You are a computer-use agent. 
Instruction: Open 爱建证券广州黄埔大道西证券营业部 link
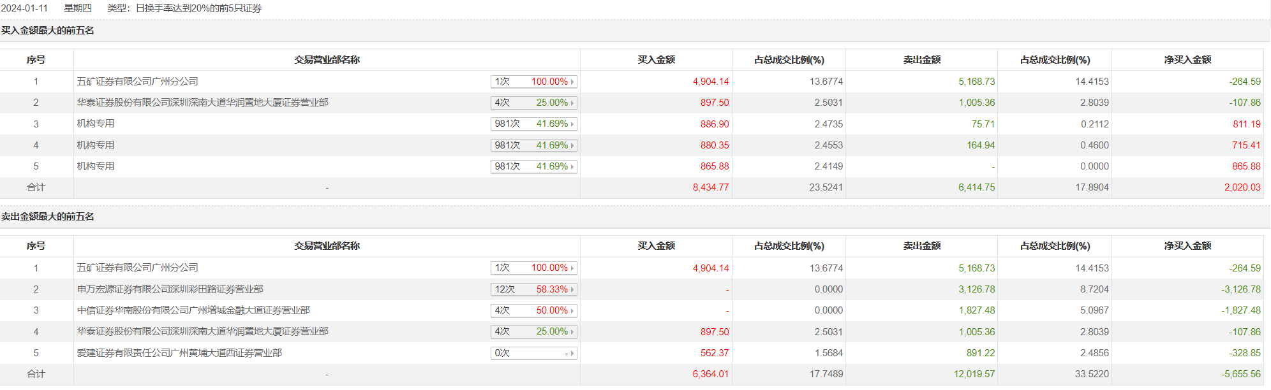[179, 353]
